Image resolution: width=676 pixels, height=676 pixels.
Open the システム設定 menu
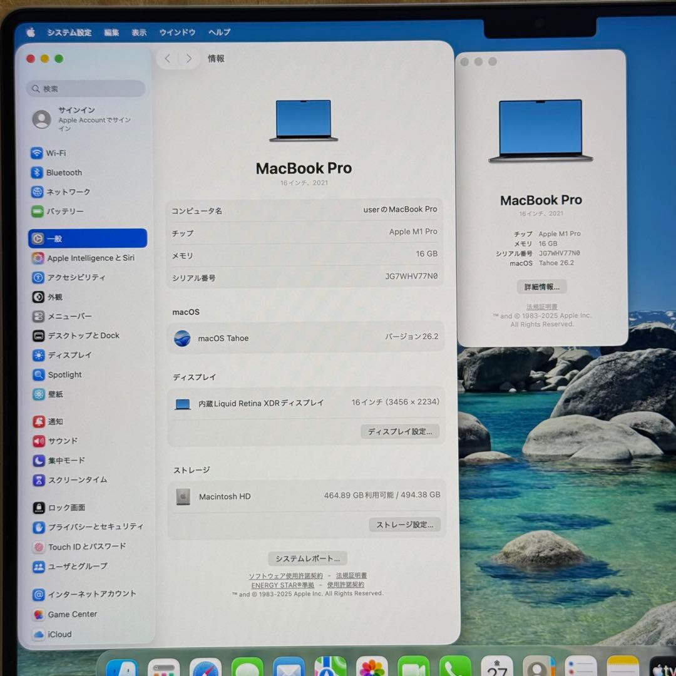[x=69, y=33]
